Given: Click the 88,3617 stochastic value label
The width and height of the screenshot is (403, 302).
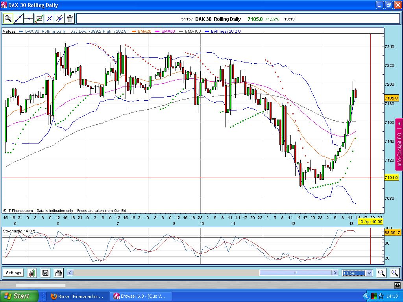Looking at the screenshot, I should pyautogui.click(x=392, y=233).
